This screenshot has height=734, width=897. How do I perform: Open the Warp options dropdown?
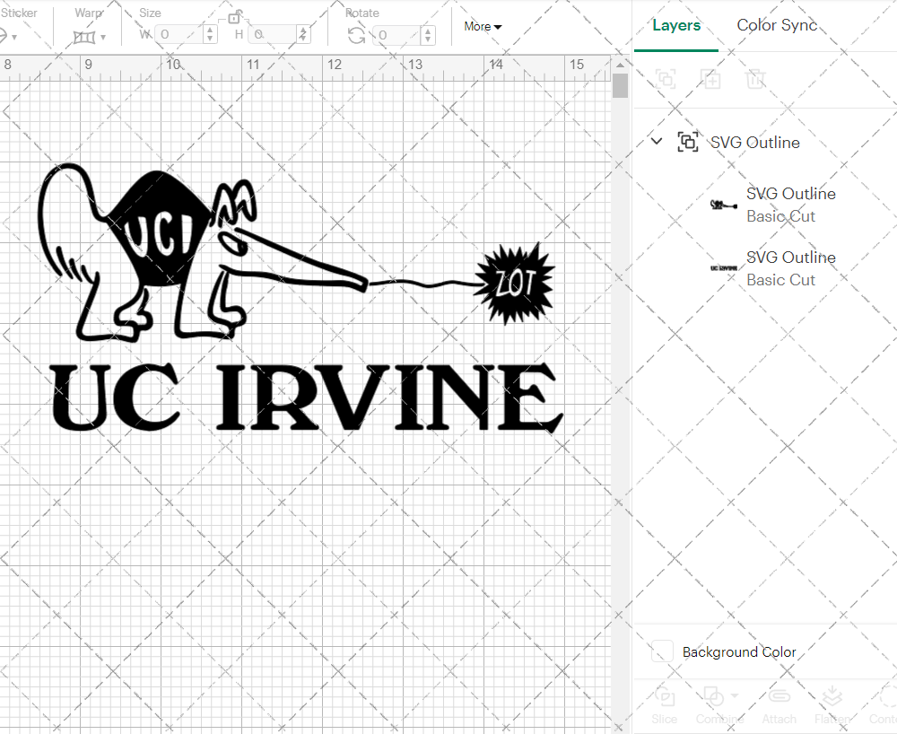[x=103, y=38]
